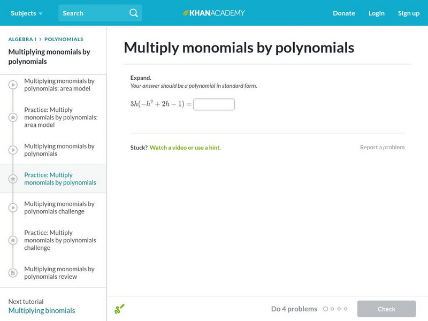Open the scratchpad pencil tool
Viewport: 428px width, 321px height.
click(119, 309)
